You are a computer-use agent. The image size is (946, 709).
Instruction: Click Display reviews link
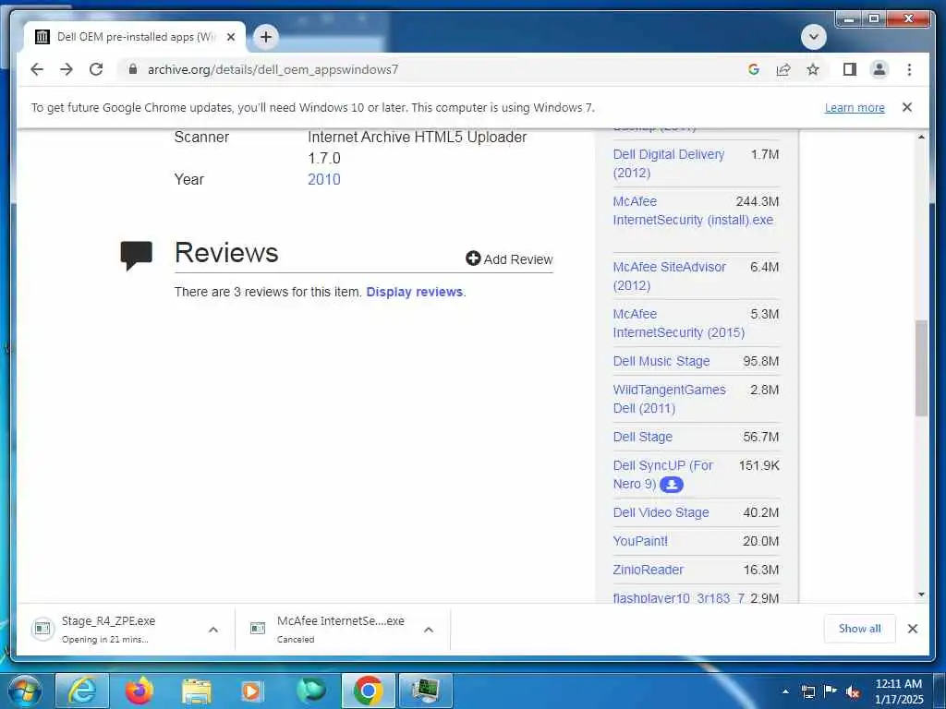click(x=415, y=292)
